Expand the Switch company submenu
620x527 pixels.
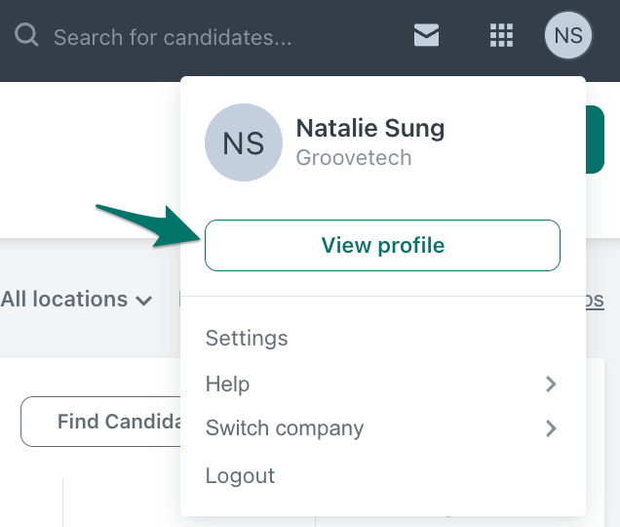(x=285, y=428)
